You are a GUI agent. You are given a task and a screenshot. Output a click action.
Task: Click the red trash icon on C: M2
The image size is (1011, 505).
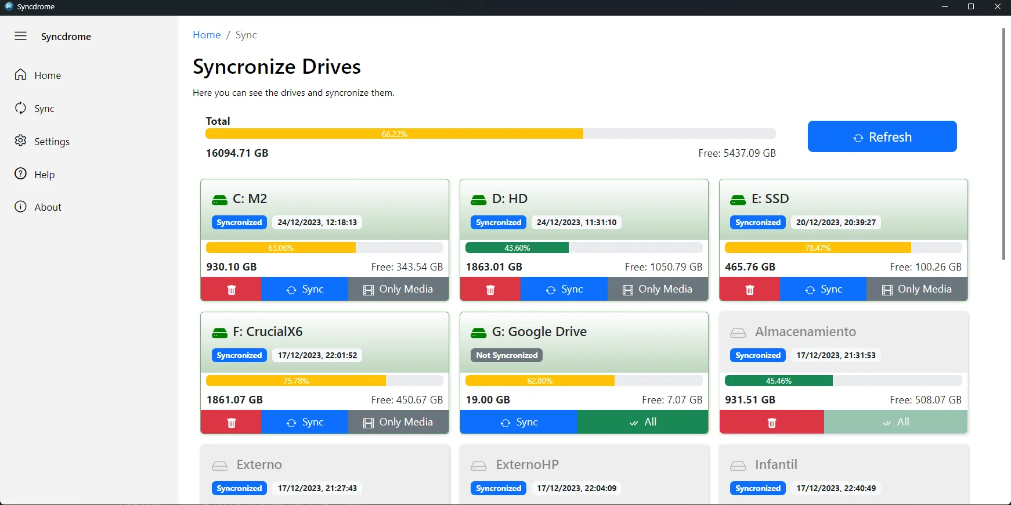pos(231,289)
